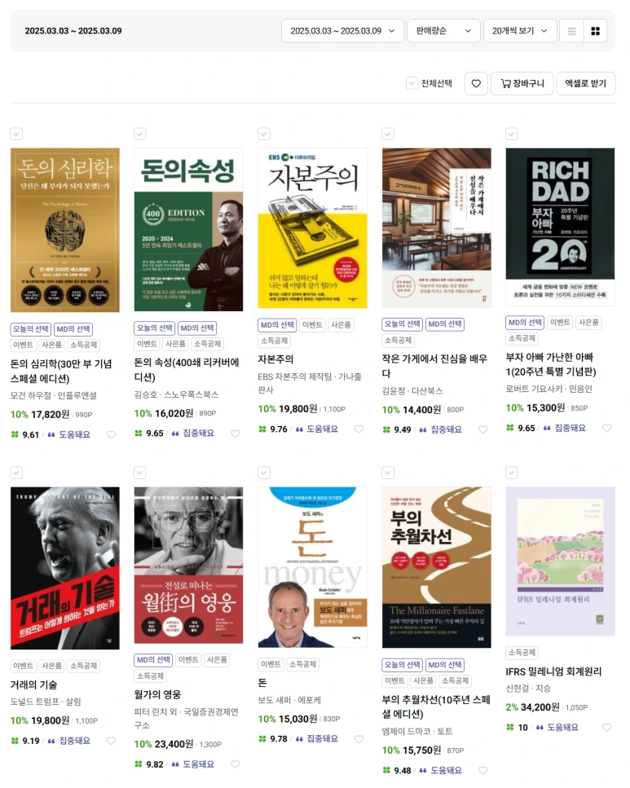
Task: Click MD의 선택 tag under 자본주의
Action: [x=277, y=325]
